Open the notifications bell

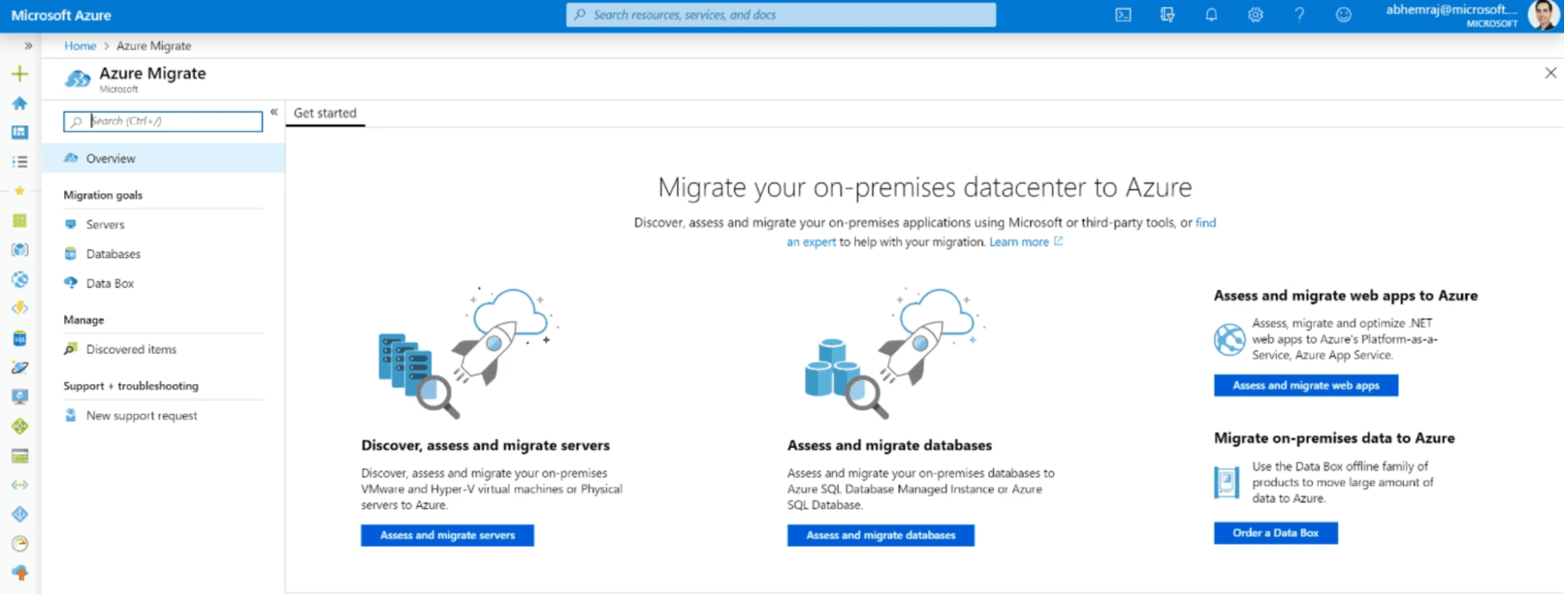[x=1211, y=15]
